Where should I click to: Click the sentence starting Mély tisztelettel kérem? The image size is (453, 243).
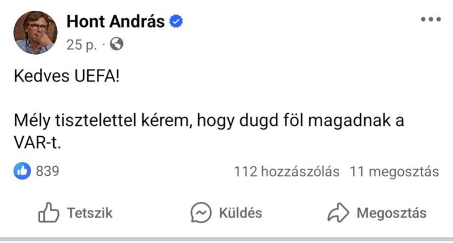tap(209, 122)
